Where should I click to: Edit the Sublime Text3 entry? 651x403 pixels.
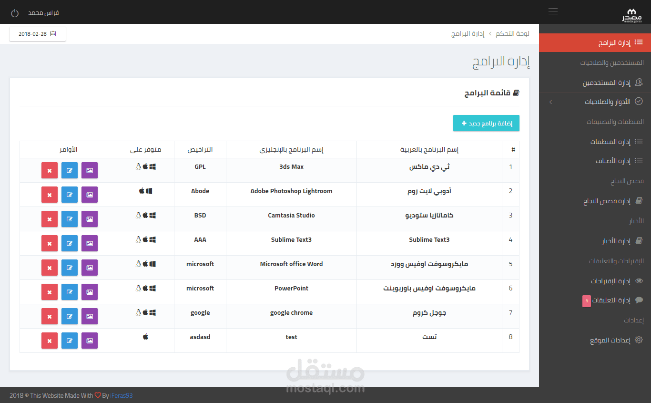click(70, 243)
